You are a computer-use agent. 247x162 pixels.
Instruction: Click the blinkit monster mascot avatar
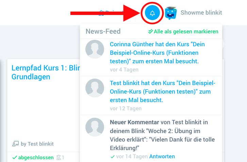coord(171,13)
